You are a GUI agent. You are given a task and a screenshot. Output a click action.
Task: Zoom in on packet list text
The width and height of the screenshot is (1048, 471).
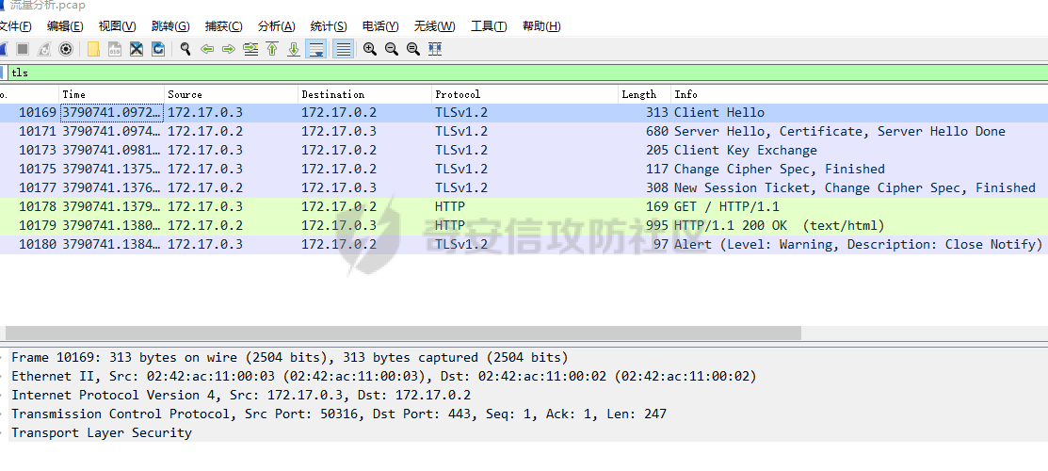coord(370,49)
